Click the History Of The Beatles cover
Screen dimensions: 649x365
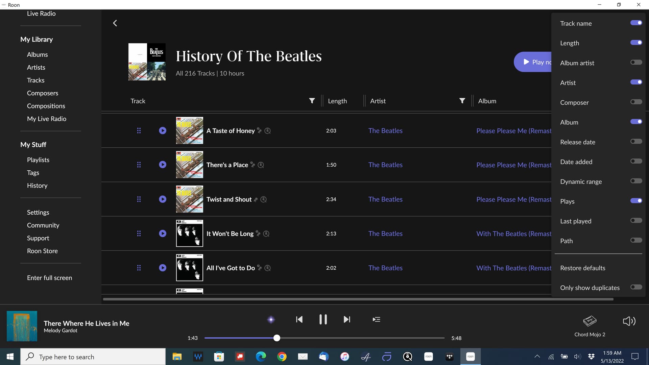(147, 62)
